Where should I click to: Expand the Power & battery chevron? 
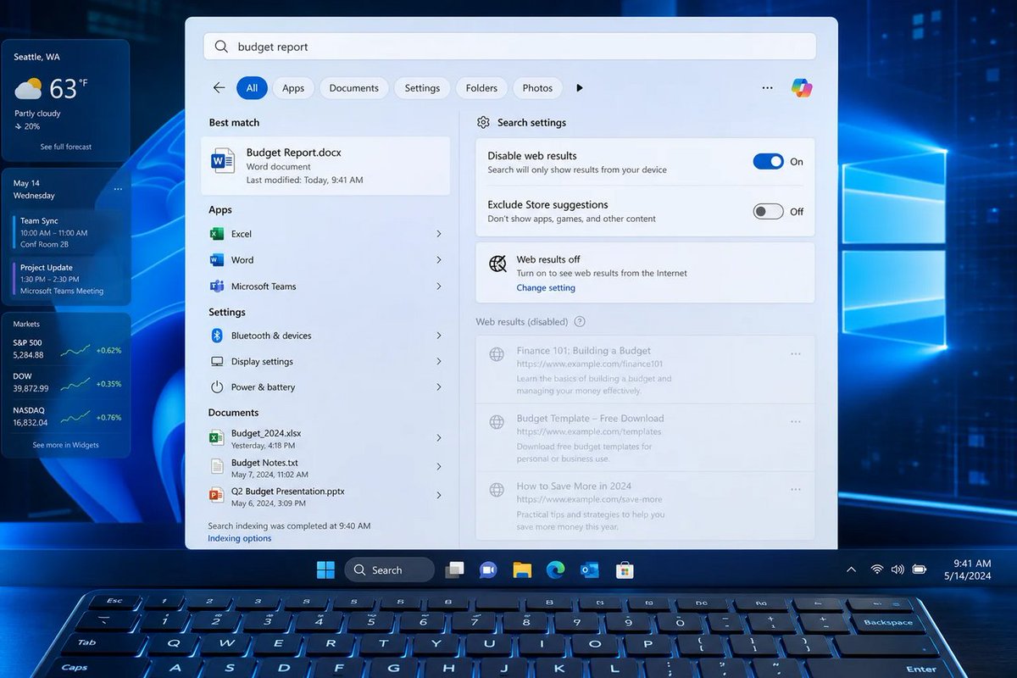tap(439, 387)
